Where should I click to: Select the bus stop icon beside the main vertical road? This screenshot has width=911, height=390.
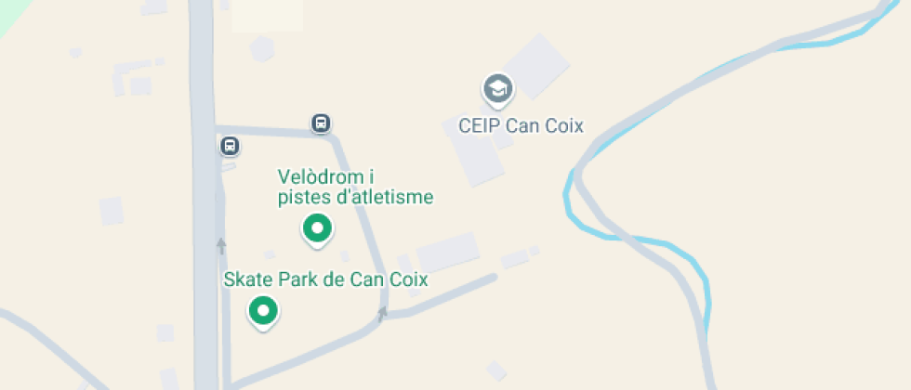point(231,146)
